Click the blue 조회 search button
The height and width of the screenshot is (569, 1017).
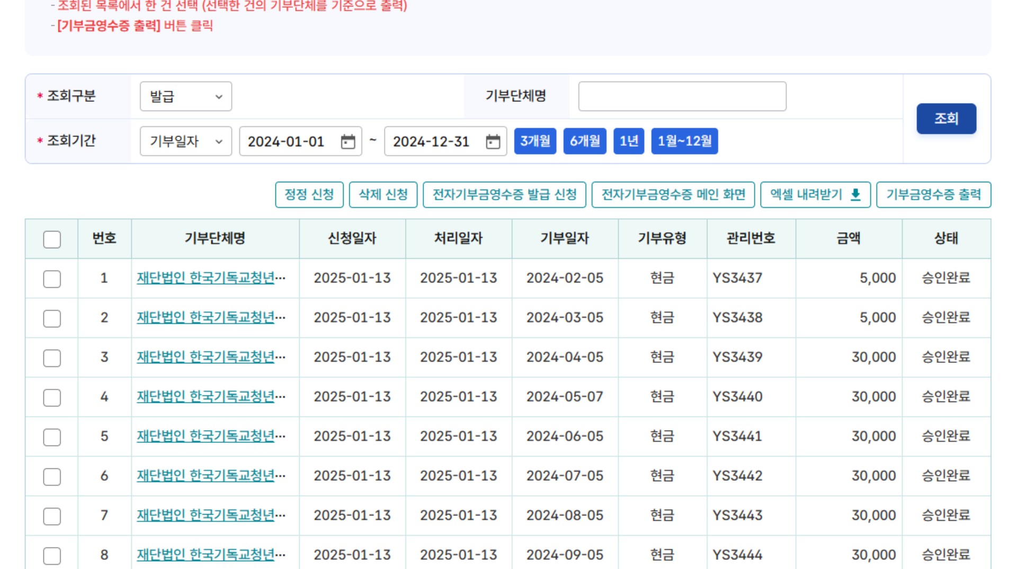pos(946,119)
